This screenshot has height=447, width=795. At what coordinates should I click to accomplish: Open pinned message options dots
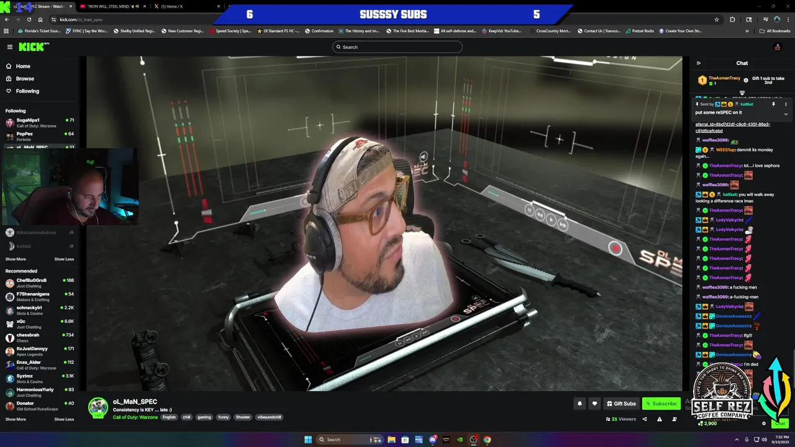click(786, 104)
